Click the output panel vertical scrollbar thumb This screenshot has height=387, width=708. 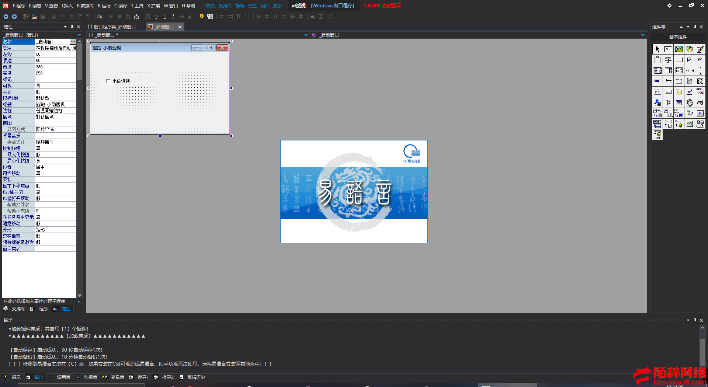[702, 352]
